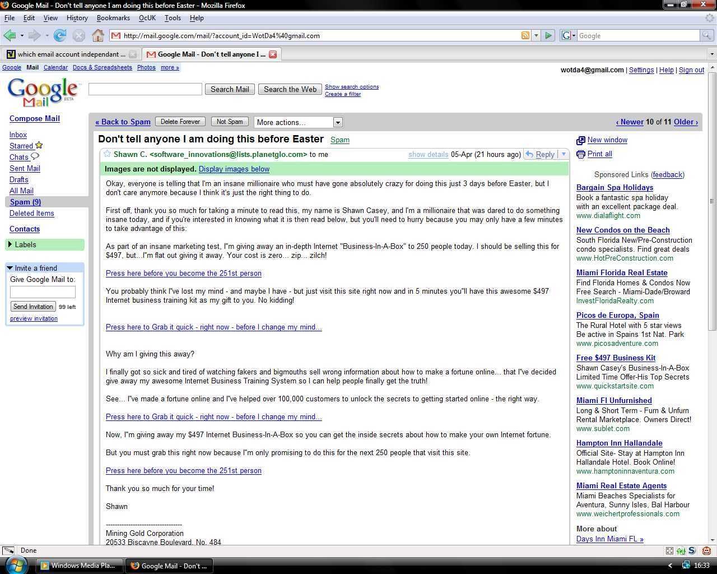The width and height of the screenshot is (717, 574).
Task: Click the Windows Start orb
Action: tap(16, 565)
